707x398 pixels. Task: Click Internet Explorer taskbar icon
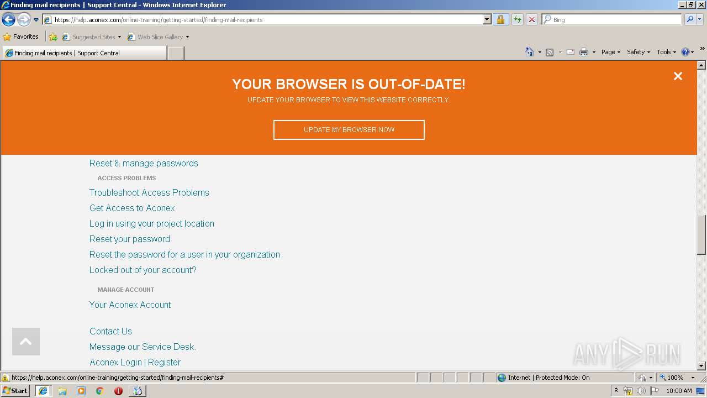click(43, 390)
